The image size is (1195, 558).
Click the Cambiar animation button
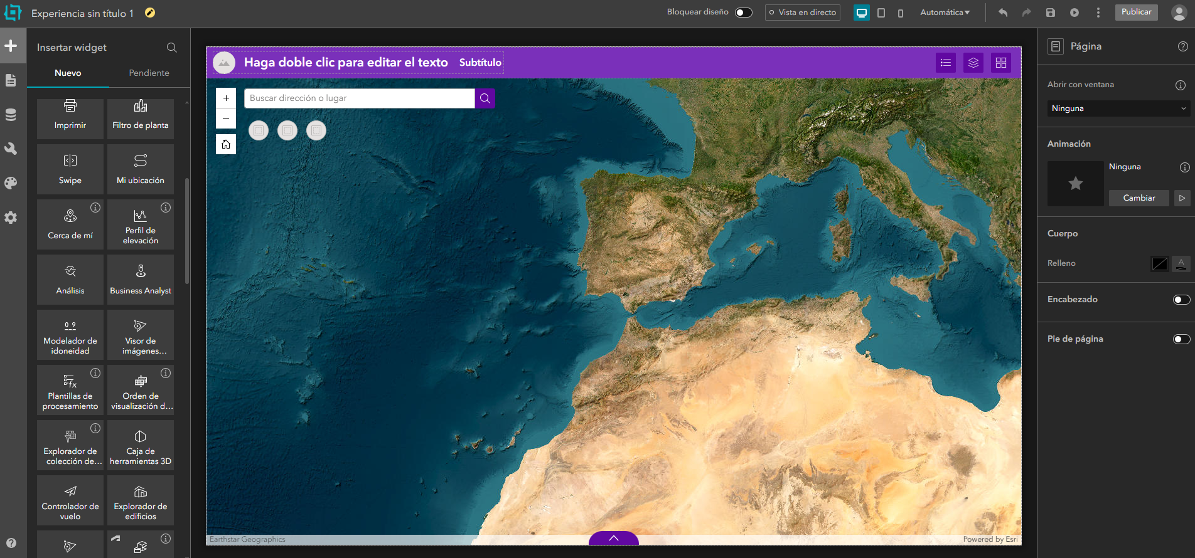pos(1139,198)
